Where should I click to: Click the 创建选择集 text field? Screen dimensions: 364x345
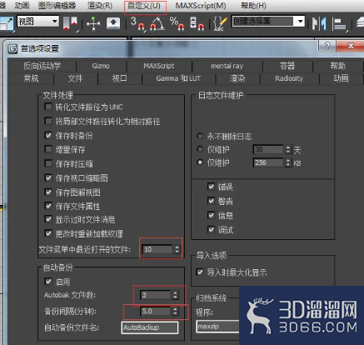pos(263,22)
